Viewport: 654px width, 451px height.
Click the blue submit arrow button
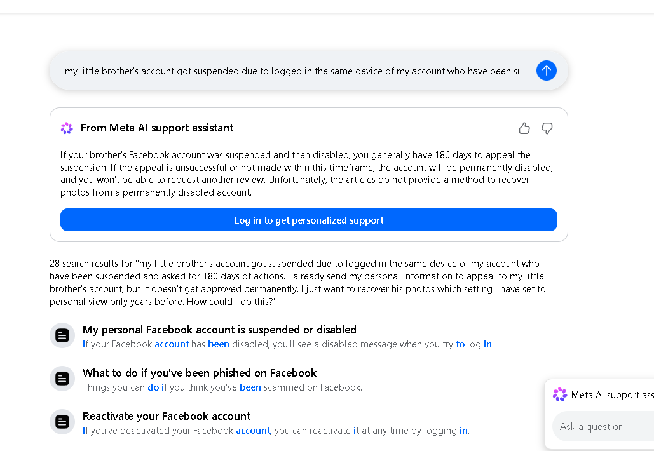tap(547, 71)
